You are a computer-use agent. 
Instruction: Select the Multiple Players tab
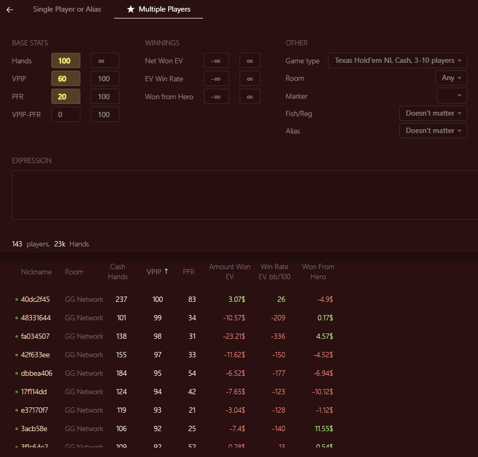159,9
